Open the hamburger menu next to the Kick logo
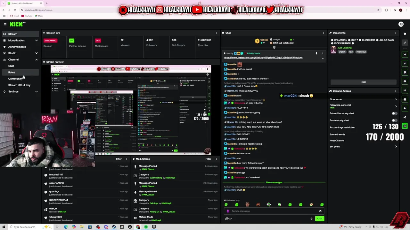The width and height of the screenshot is (410, 230). [5, 24]
